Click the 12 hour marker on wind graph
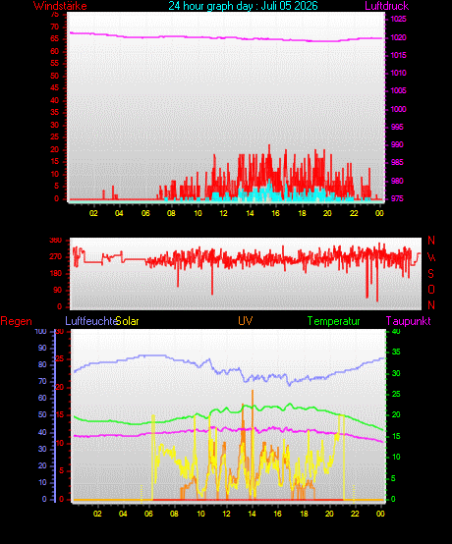The width and height of the screenshot is (452, 544). click(x=224, y=213)
